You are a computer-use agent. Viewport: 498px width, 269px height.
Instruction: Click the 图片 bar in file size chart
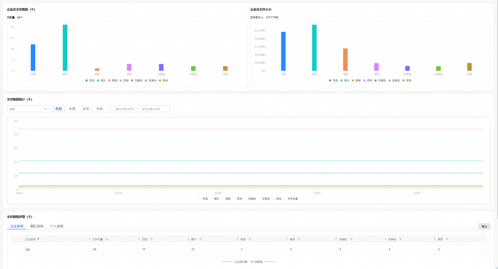314,48
